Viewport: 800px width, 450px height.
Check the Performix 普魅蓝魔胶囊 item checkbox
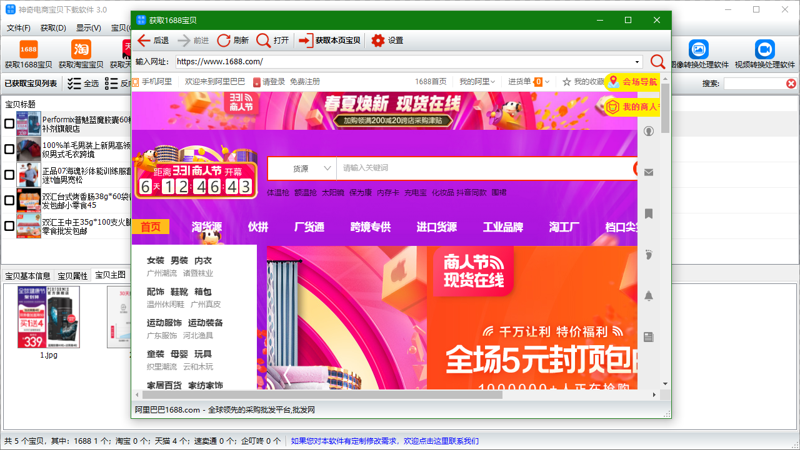pyautogui.click(x=9, y=124)
